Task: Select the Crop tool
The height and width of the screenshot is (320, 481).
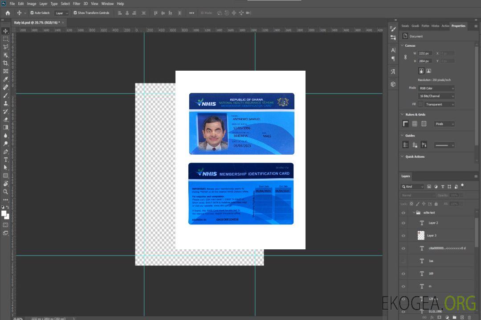Action: coord(5,63)
